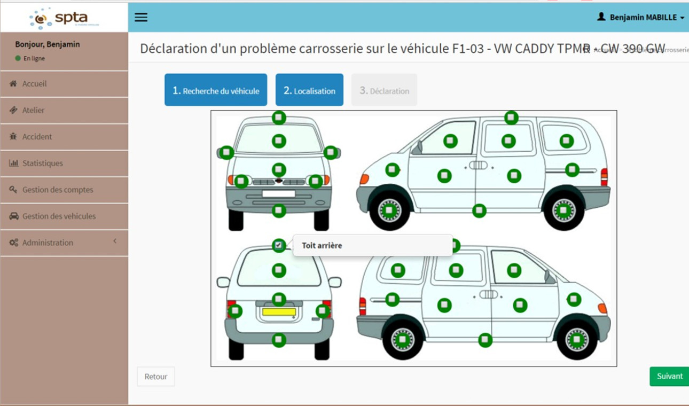
Task: Check rear side window on left-facing side view
Action: [x=566, y=141]
